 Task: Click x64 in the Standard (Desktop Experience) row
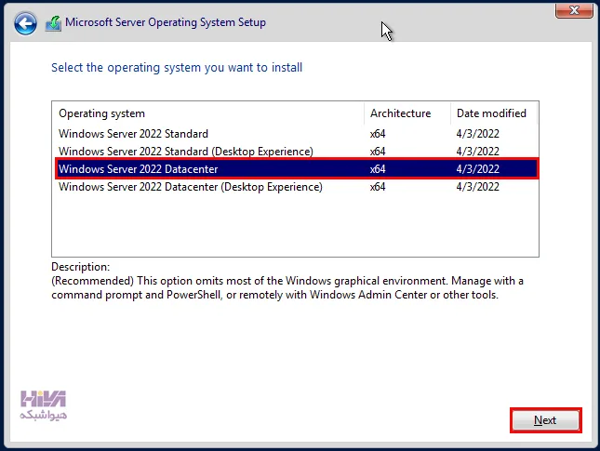tap(378, 152)
